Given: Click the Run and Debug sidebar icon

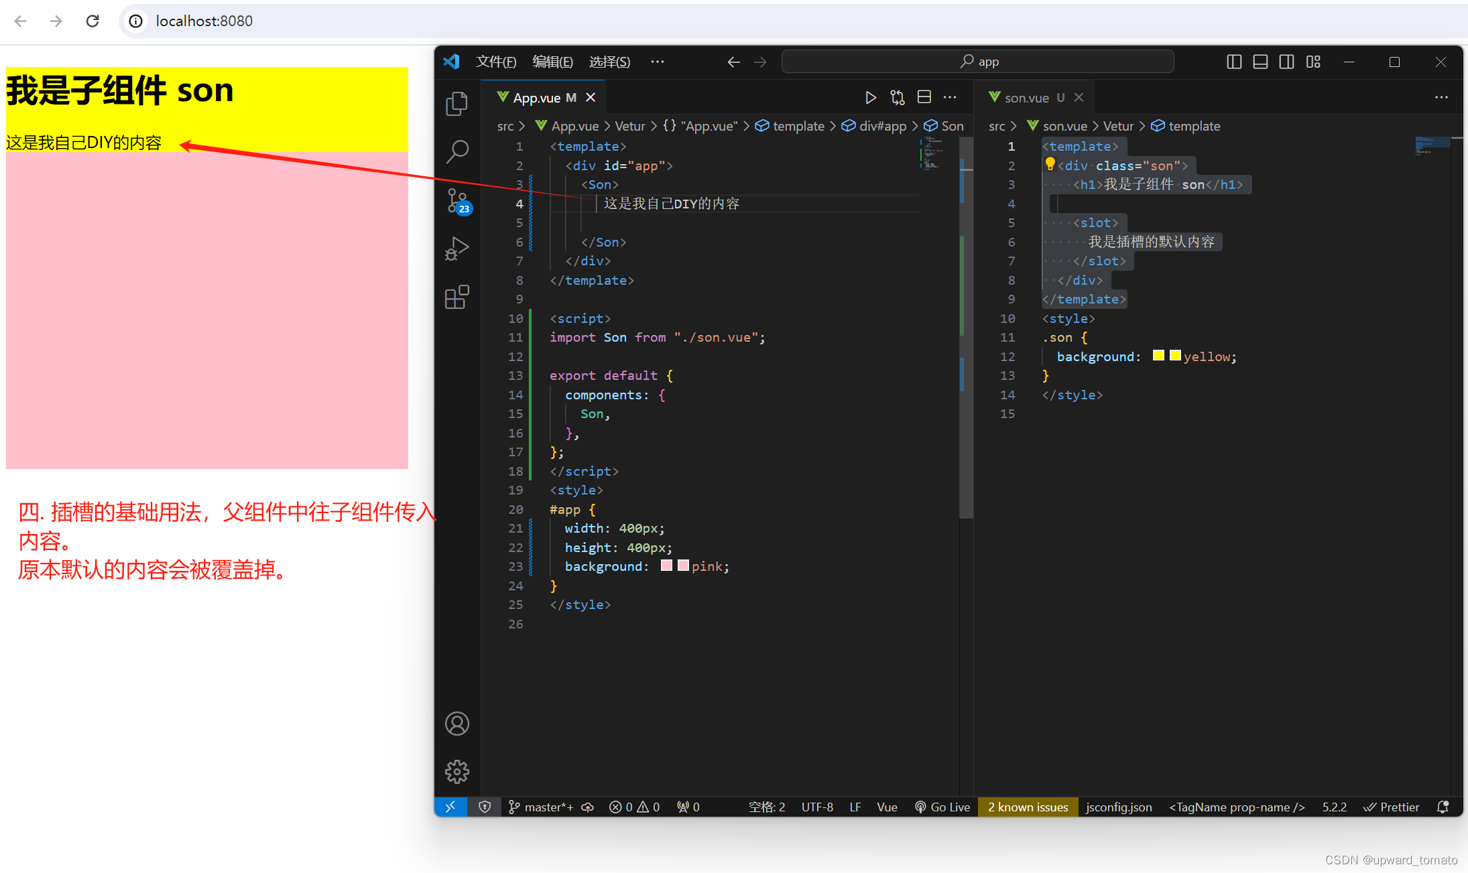Looking at the screenshot, I should coord(457,249).
